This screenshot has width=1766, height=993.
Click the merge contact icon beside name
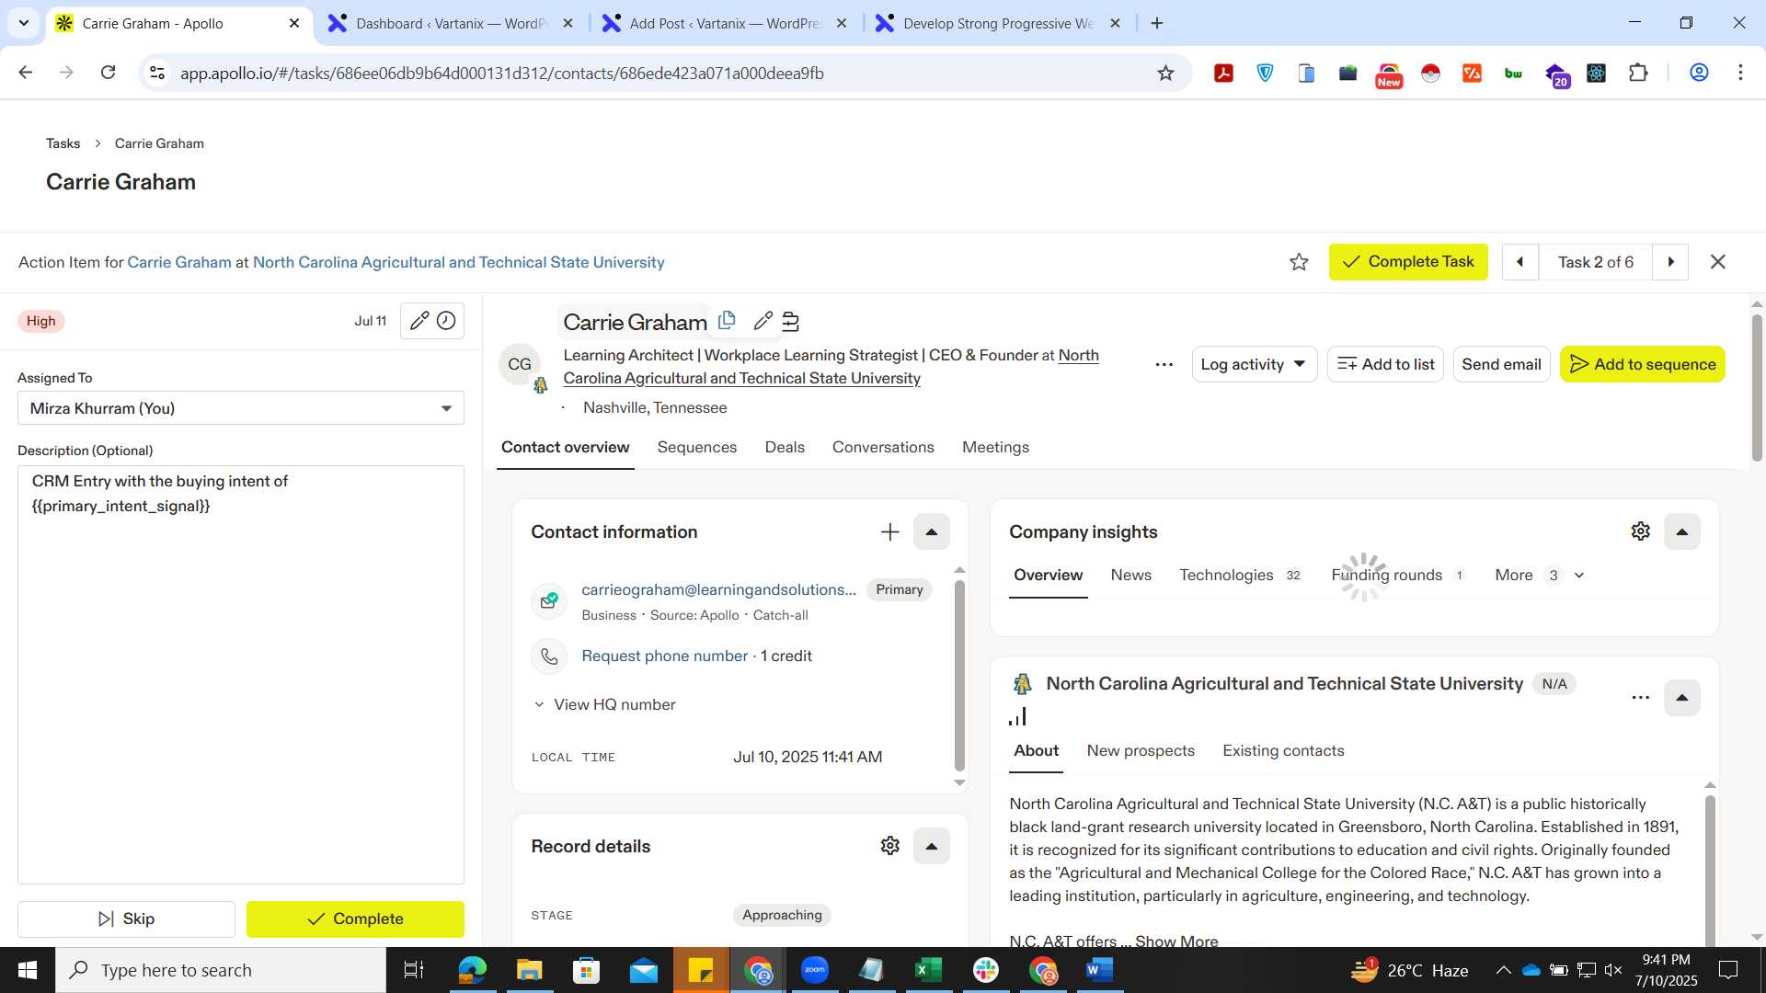pyautogui.click(x=790, y=321)
